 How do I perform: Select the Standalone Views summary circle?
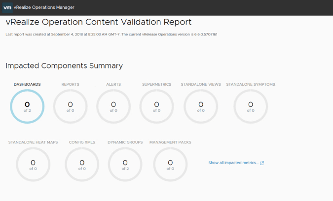[x=201, y=106]
